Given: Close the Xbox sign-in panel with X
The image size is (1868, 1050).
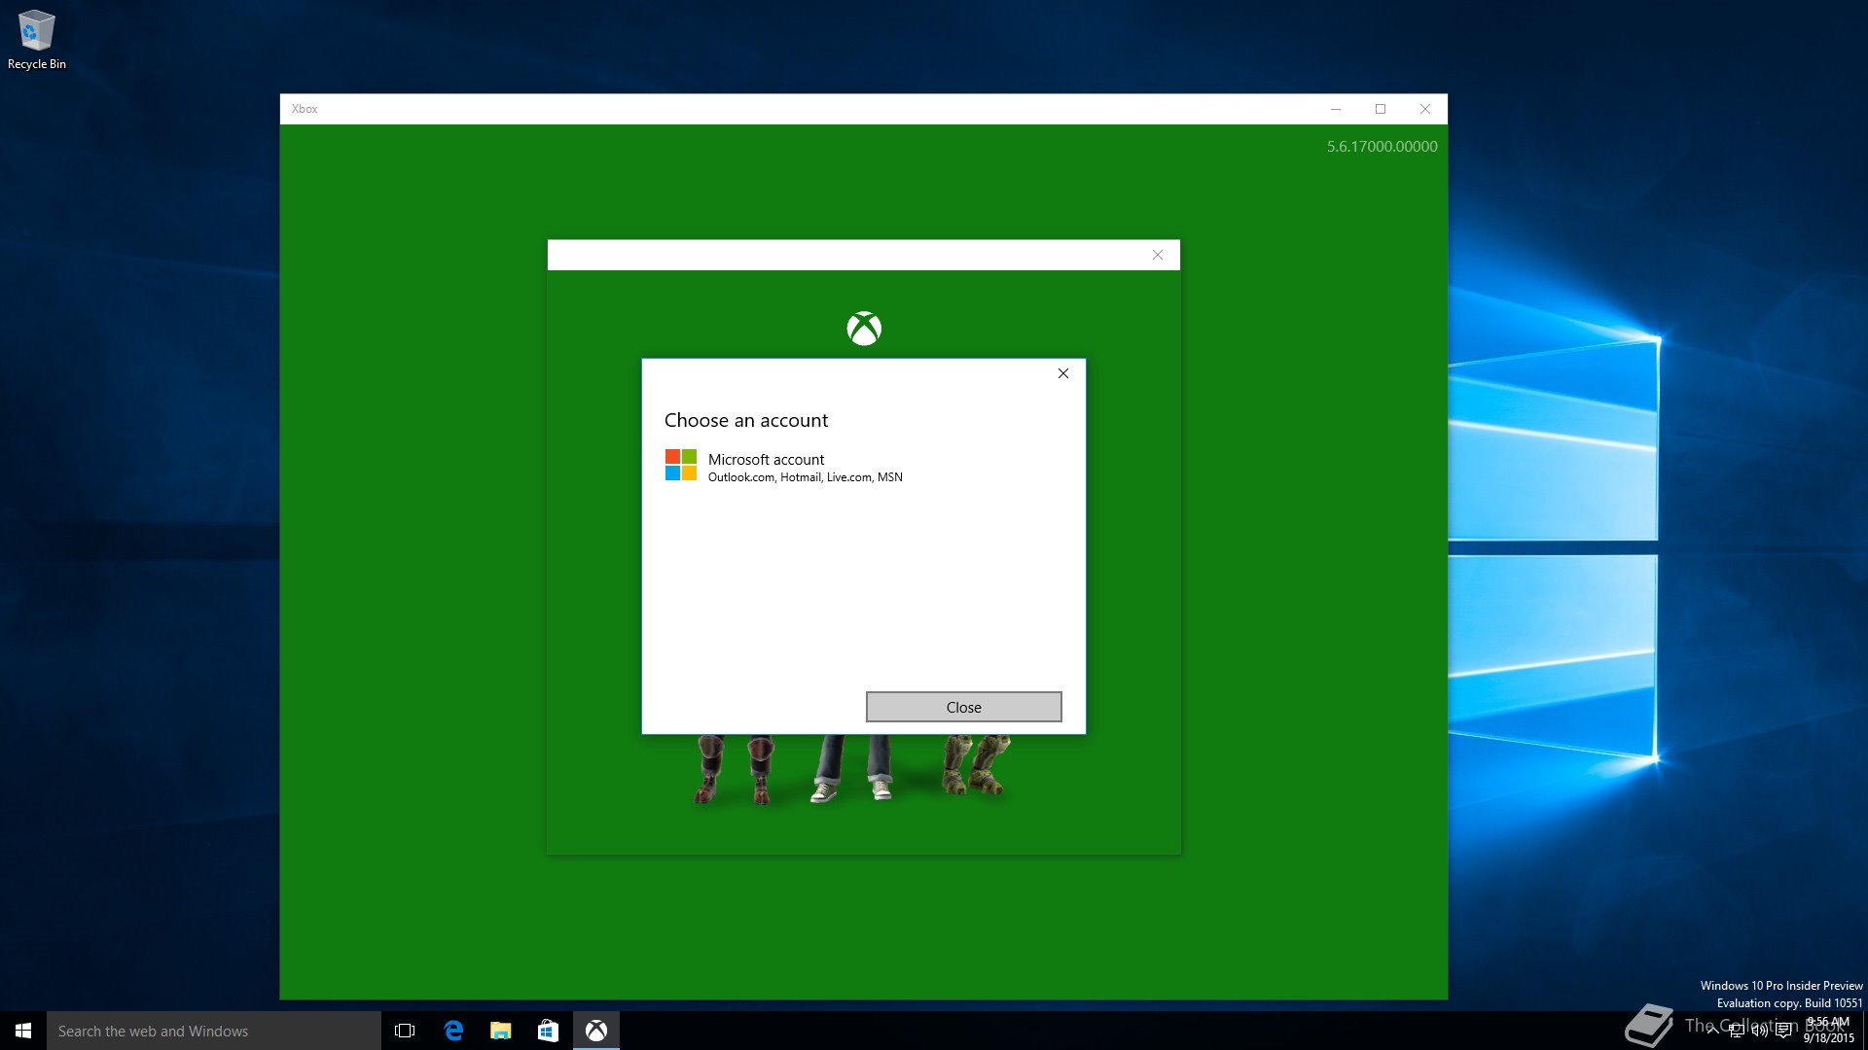Looking at the screenshot, I should pos(1158,255).
